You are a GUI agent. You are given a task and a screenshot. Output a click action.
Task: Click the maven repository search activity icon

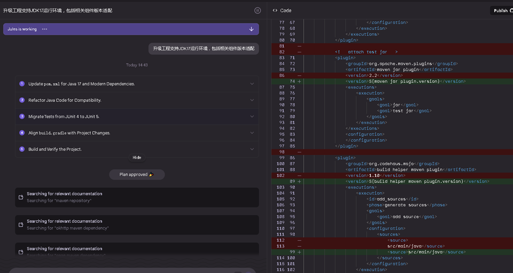21,197
